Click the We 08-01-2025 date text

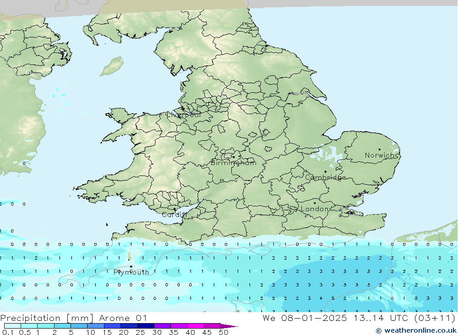[x=305, y=318]
